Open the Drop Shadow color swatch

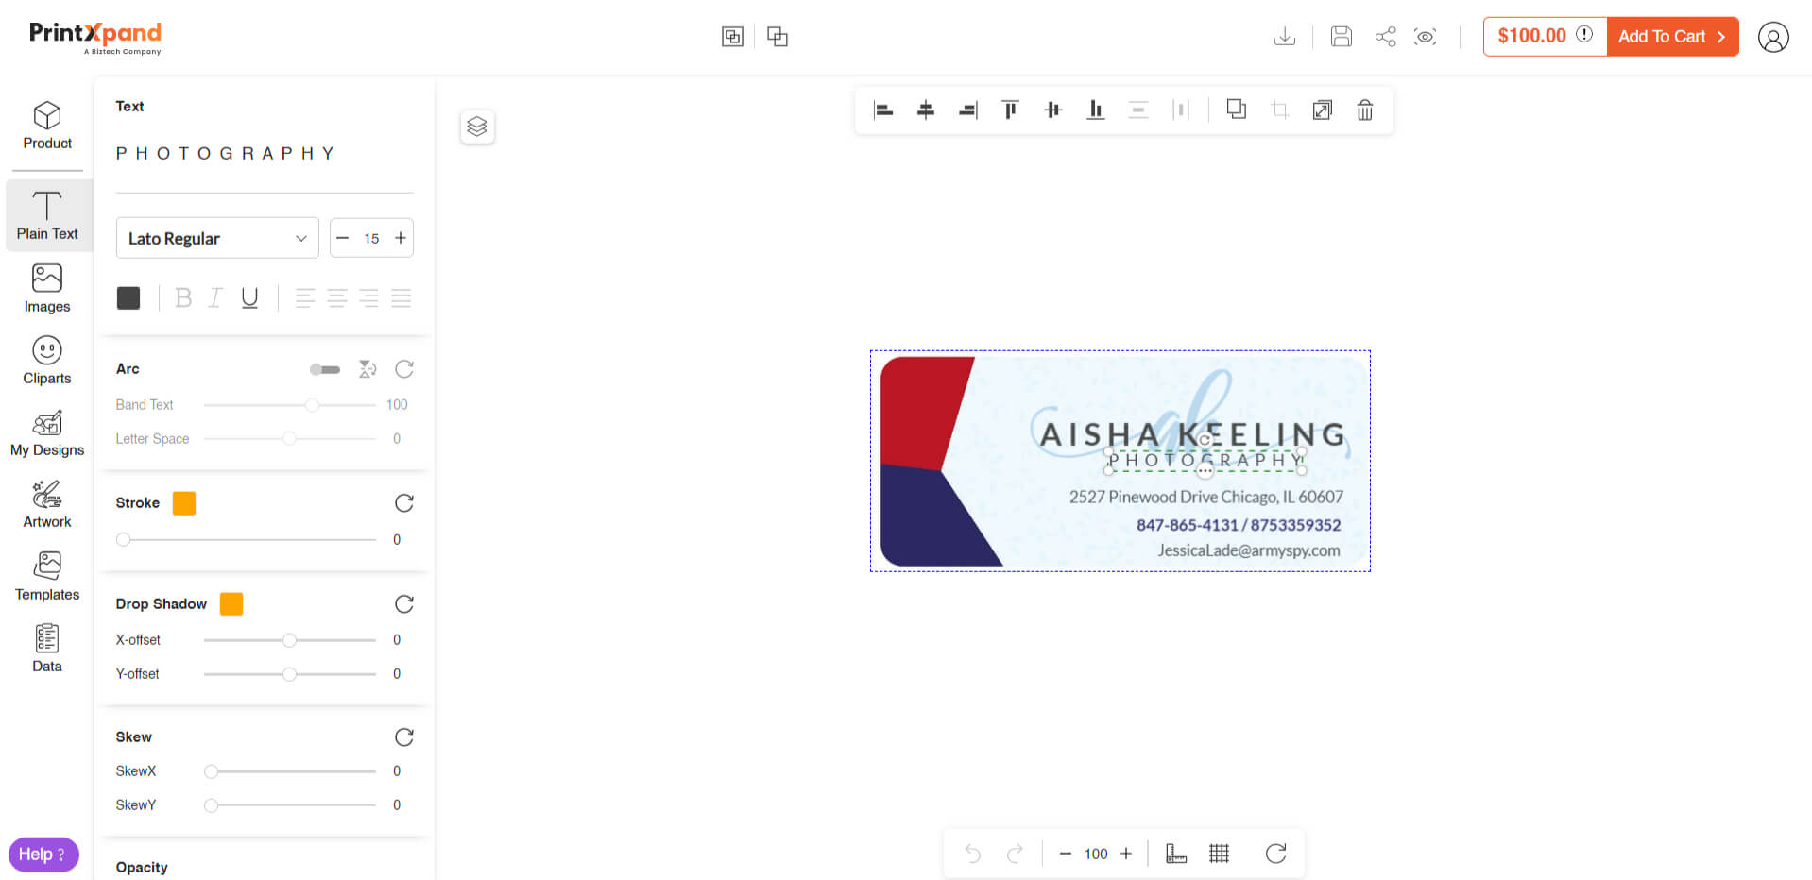coord(231,604)
